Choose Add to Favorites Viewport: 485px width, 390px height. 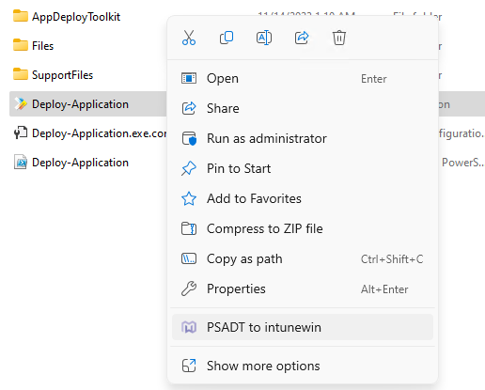(x=303, y=198)
